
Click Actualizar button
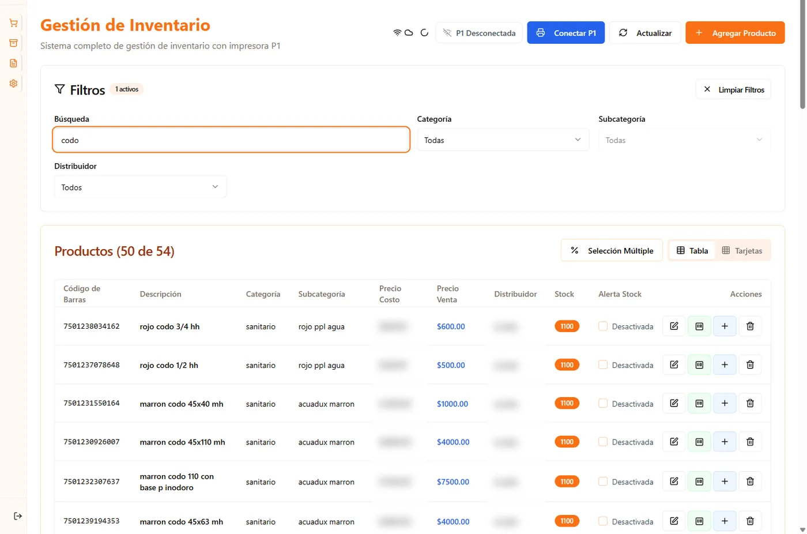click(645, 33)
